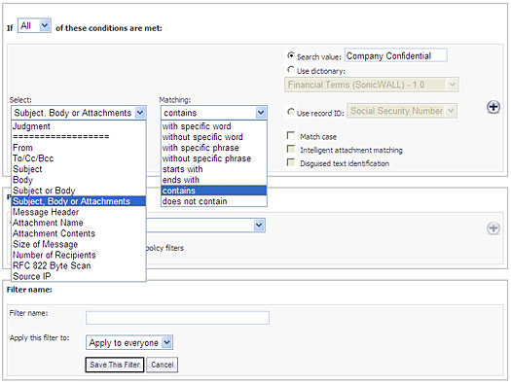
Task: Choose Number of Recipients option
Action: tap(79, 255)
